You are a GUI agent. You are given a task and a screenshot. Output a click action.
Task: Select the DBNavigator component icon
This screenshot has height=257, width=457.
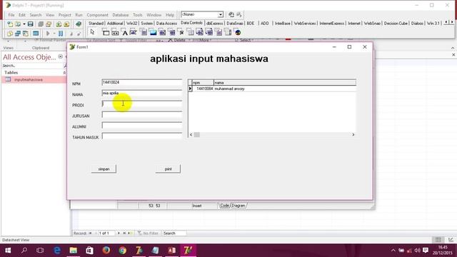(115, 32)
